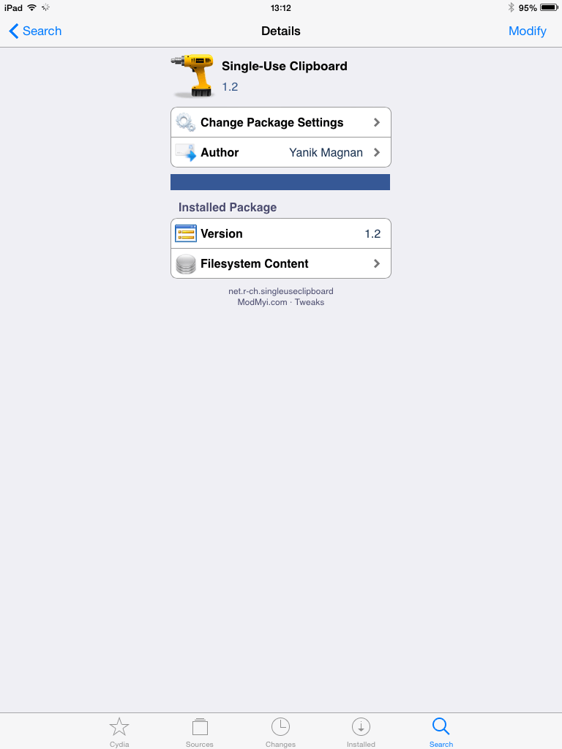Image resolution: width=562 pixels, height=749 pixels.
Task: Tap the Yanik Magnan author name
Action: (326, 152)
